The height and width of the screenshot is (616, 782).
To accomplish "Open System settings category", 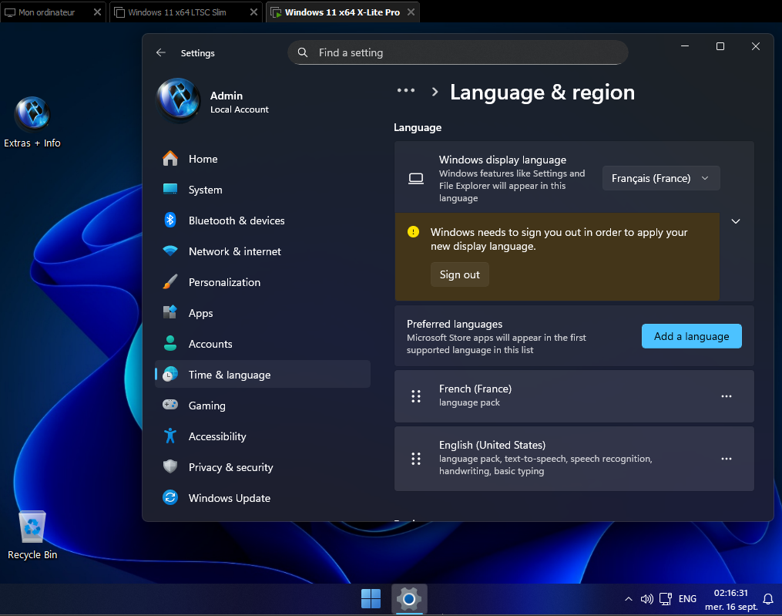I will pos(263,190).
